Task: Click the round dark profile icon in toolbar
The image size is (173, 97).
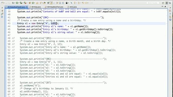Action: [x=66, y=3]
